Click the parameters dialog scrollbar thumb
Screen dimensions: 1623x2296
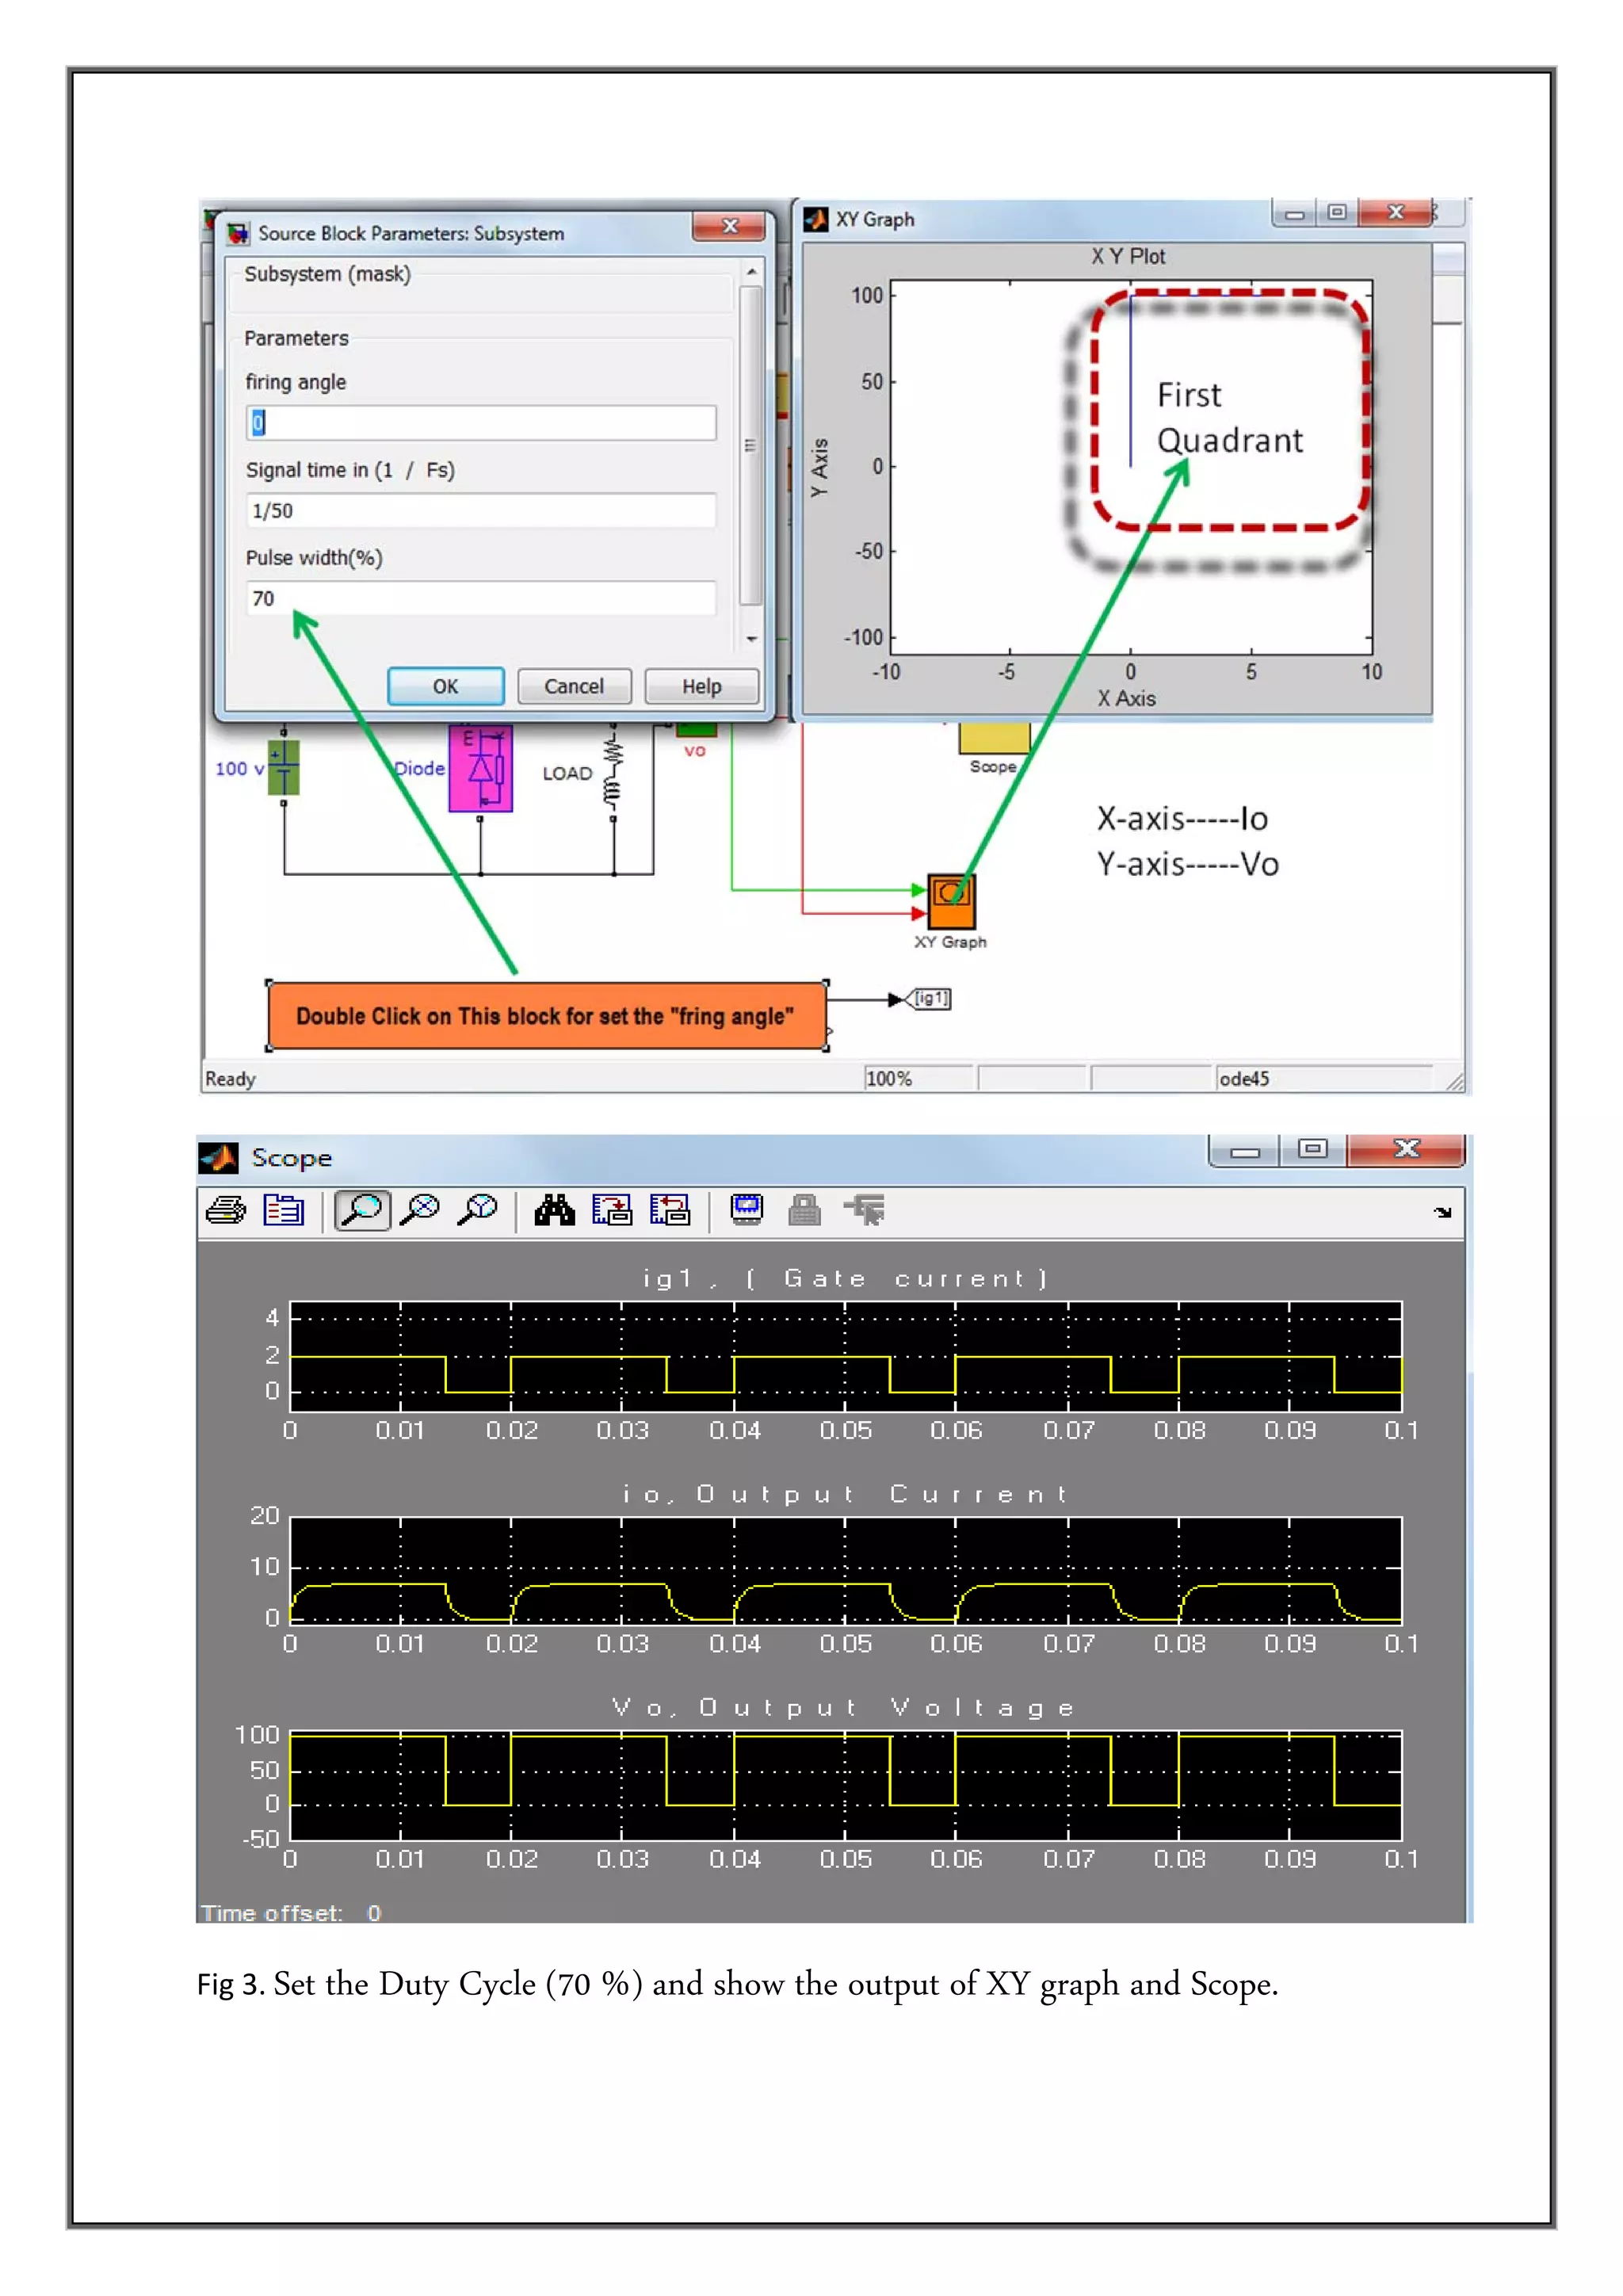751,446
